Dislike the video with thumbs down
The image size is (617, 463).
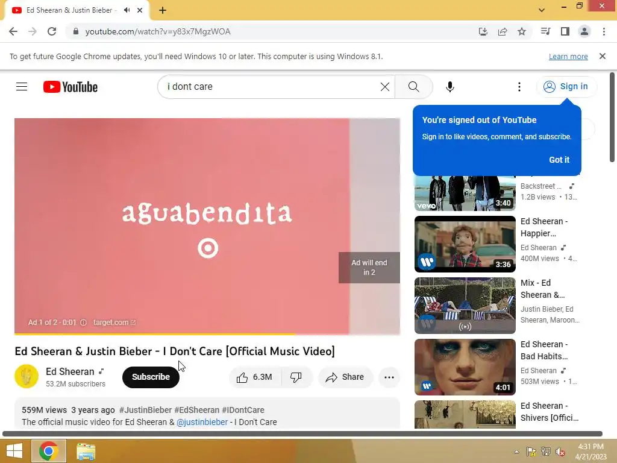296,377
